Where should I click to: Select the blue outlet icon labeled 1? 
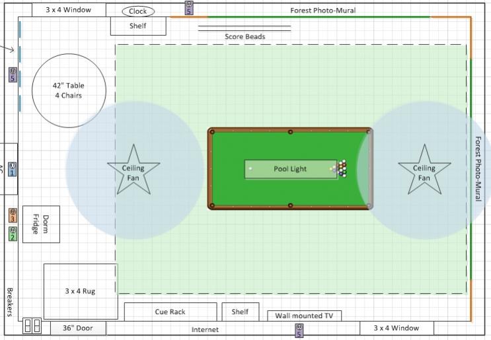(x=13, y=169)
